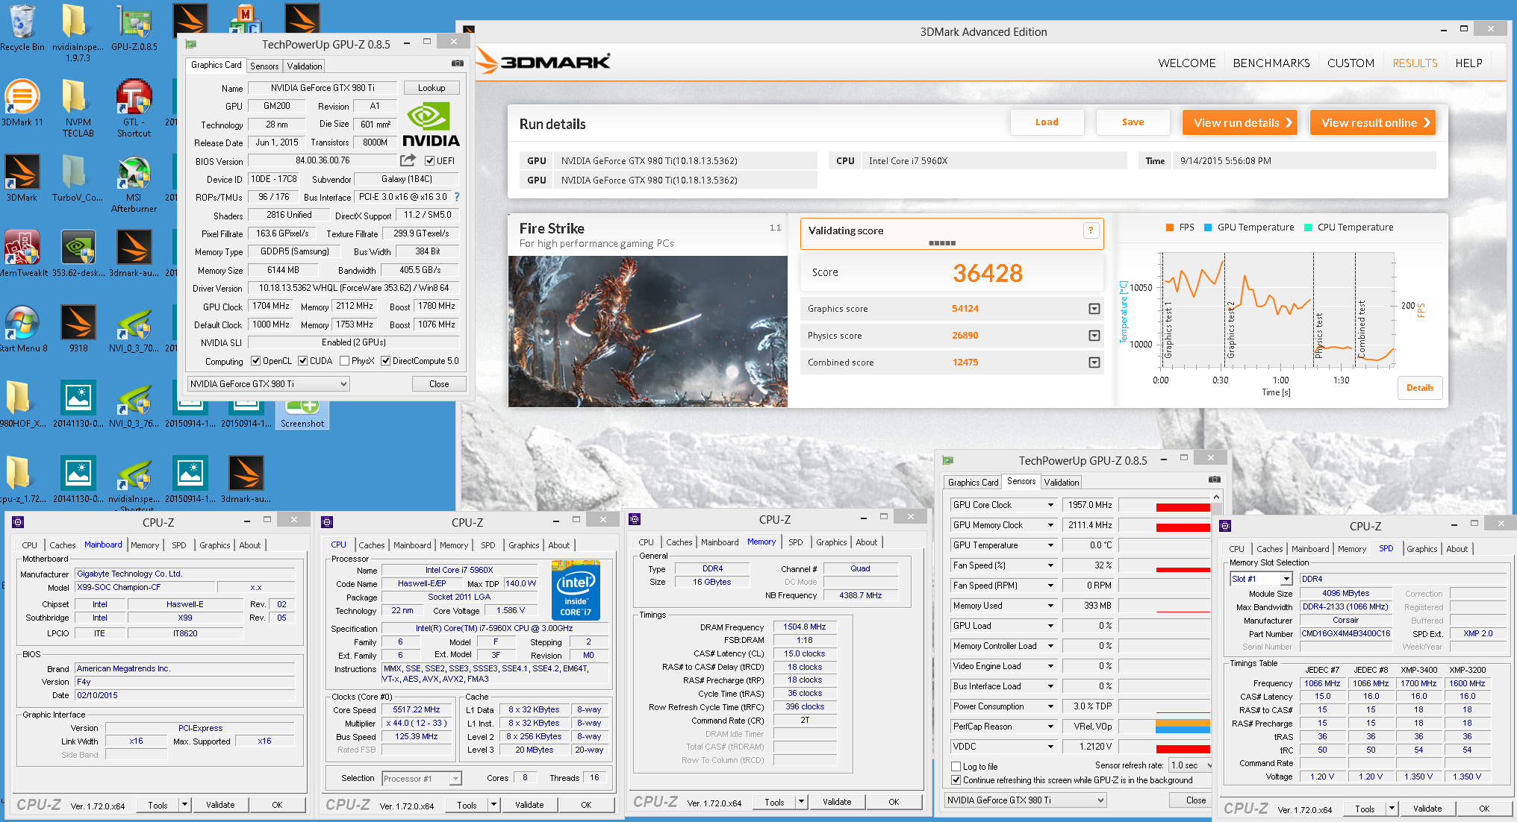1517x822 pixels.
Task: Click the Bus Interface question mark icon
Action: pyautogui.click(x=457, y=197)
